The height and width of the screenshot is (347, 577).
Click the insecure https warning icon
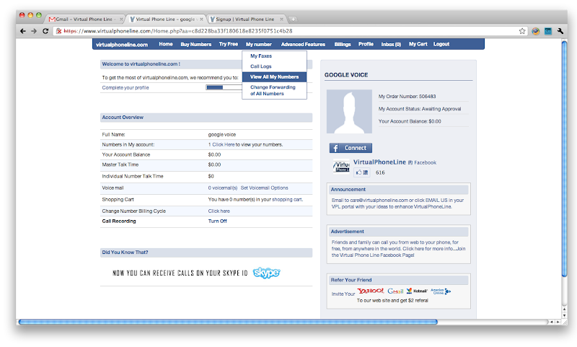tap(59, 31)
